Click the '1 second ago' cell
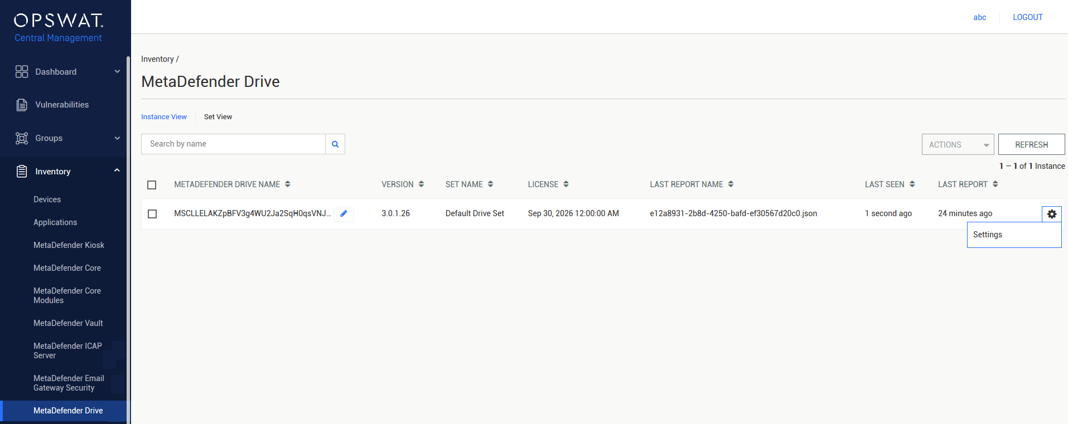The image size is (1068, 424). (888, 213)
